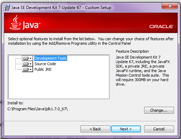Click the installer icon in title bar
Viewport: 181px width, 139px height.
[7, 8]
